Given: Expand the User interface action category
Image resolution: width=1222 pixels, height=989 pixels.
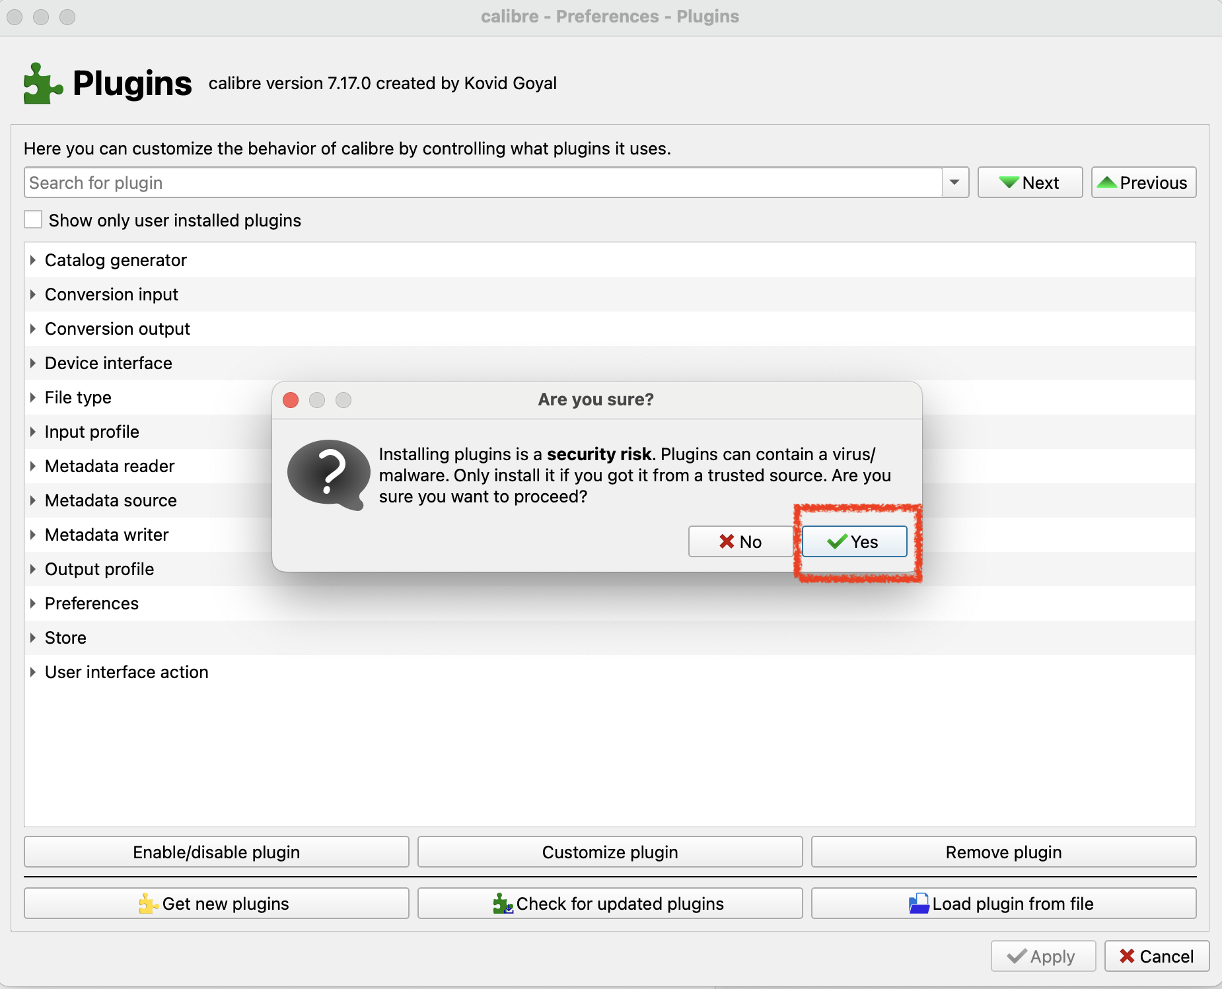Looking at the screenshot, I should [32, 672].
